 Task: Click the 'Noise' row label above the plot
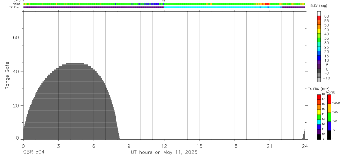[17, 4]
